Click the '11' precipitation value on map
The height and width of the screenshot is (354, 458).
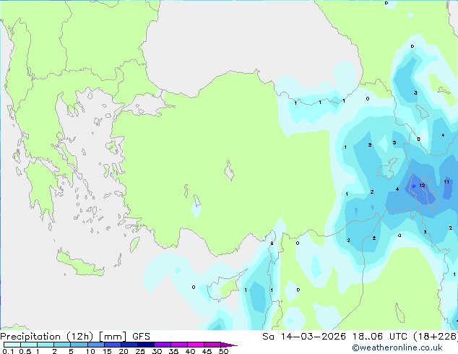coord(446,181)
